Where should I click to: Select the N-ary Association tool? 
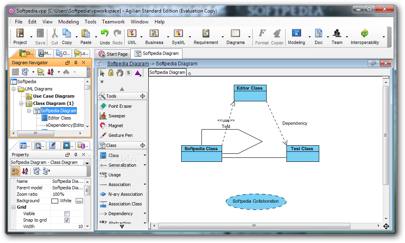[121, 194]
